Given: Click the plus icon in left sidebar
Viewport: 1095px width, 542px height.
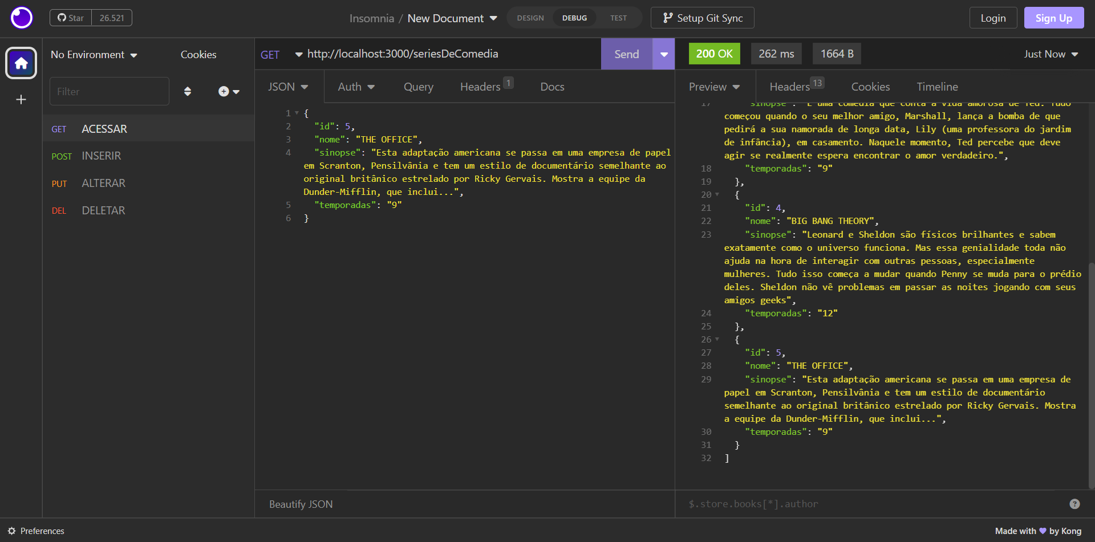Looking at the screenshot, I should (21, 100).
